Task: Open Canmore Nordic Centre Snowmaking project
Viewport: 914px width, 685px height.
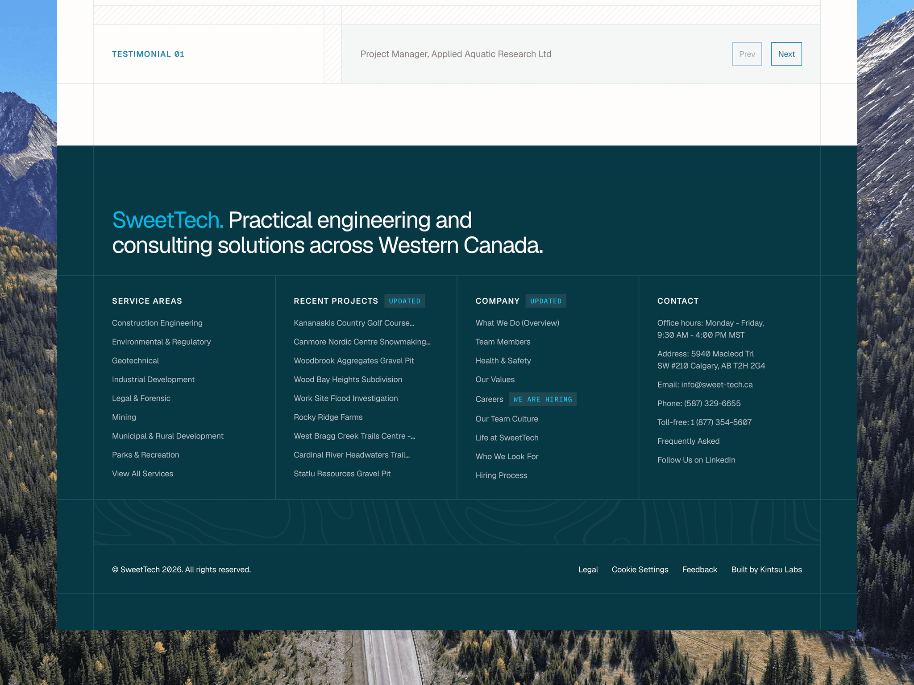Action: click(362, 342)
